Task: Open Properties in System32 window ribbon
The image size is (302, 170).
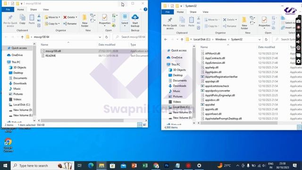Action: pos(264,22)
